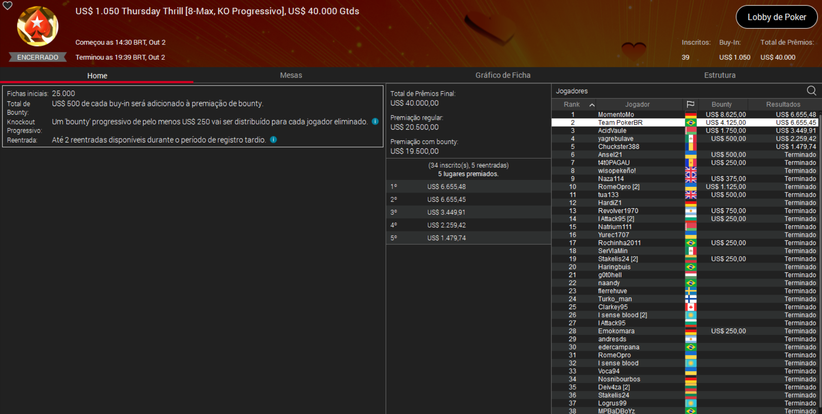This screenshot has width=822, height=414.
Task: Switch to the Mesas tab
Action: point(291,75)
